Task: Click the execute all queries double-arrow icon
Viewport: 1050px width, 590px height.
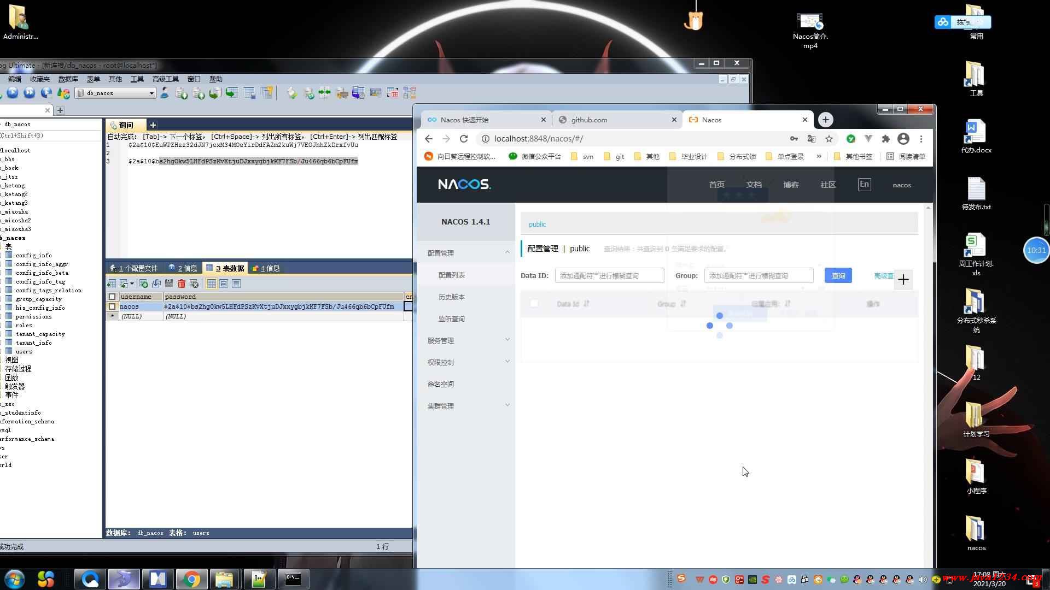Action: tap(30, 93)
